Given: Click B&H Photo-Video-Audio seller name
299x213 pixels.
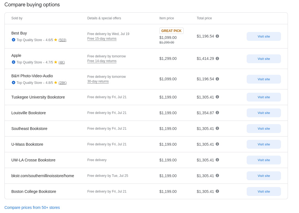Looking at the screenshot, I should pos(32,76).
